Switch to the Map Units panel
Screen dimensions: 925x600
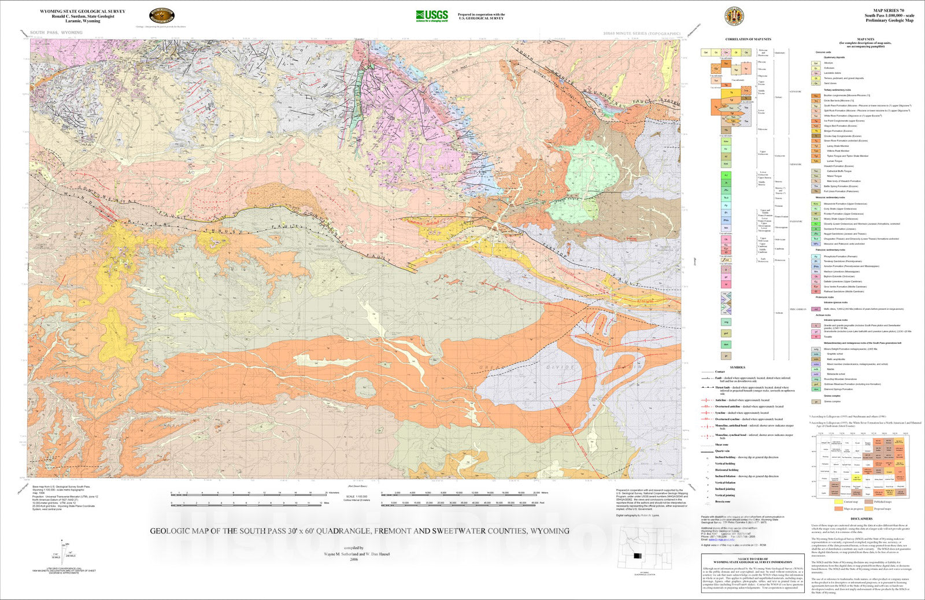866,39
